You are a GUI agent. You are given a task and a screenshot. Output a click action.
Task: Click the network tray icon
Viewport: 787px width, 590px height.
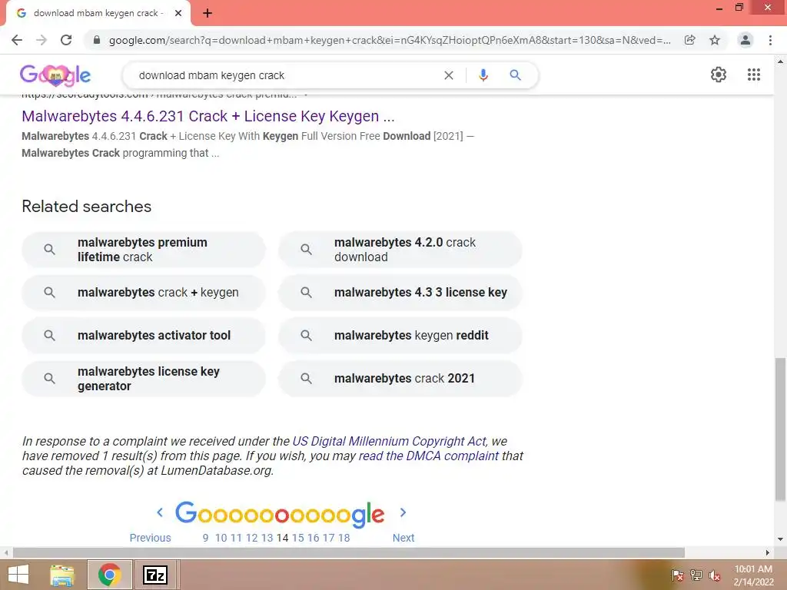pos(696,575)
